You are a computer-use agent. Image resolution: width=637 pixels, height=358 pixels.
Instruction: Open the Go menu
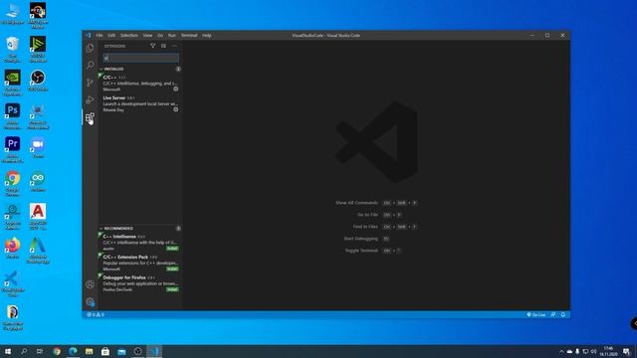click(160, 36)
